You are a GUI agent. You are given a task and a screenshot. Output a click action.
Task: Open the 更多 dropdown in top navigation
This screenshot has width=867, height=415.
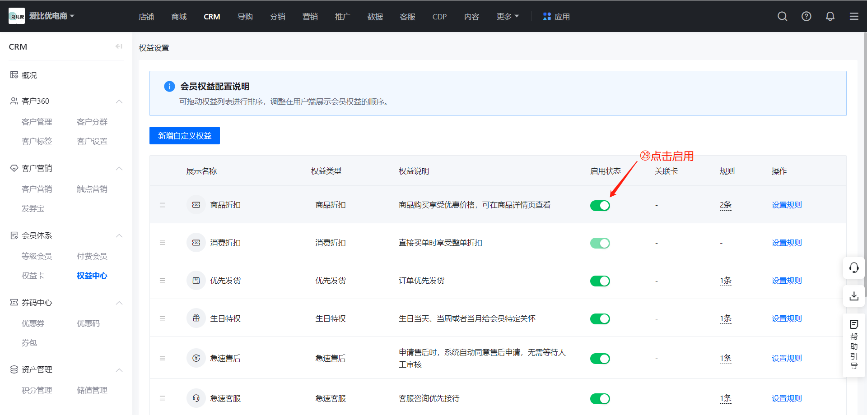[508, 16]
